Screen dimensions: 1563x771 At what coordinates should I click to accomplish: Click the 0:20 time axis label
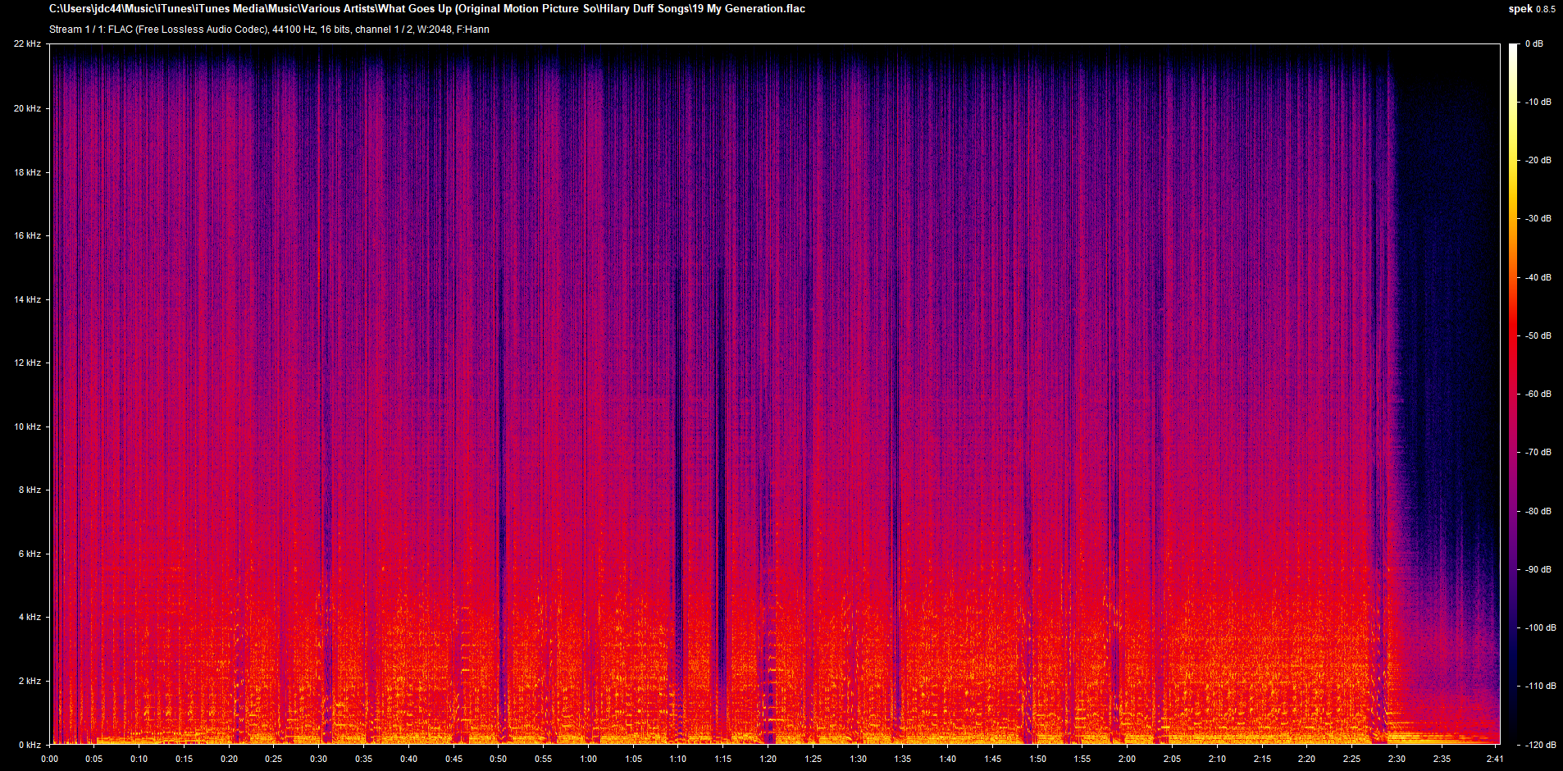229,759
